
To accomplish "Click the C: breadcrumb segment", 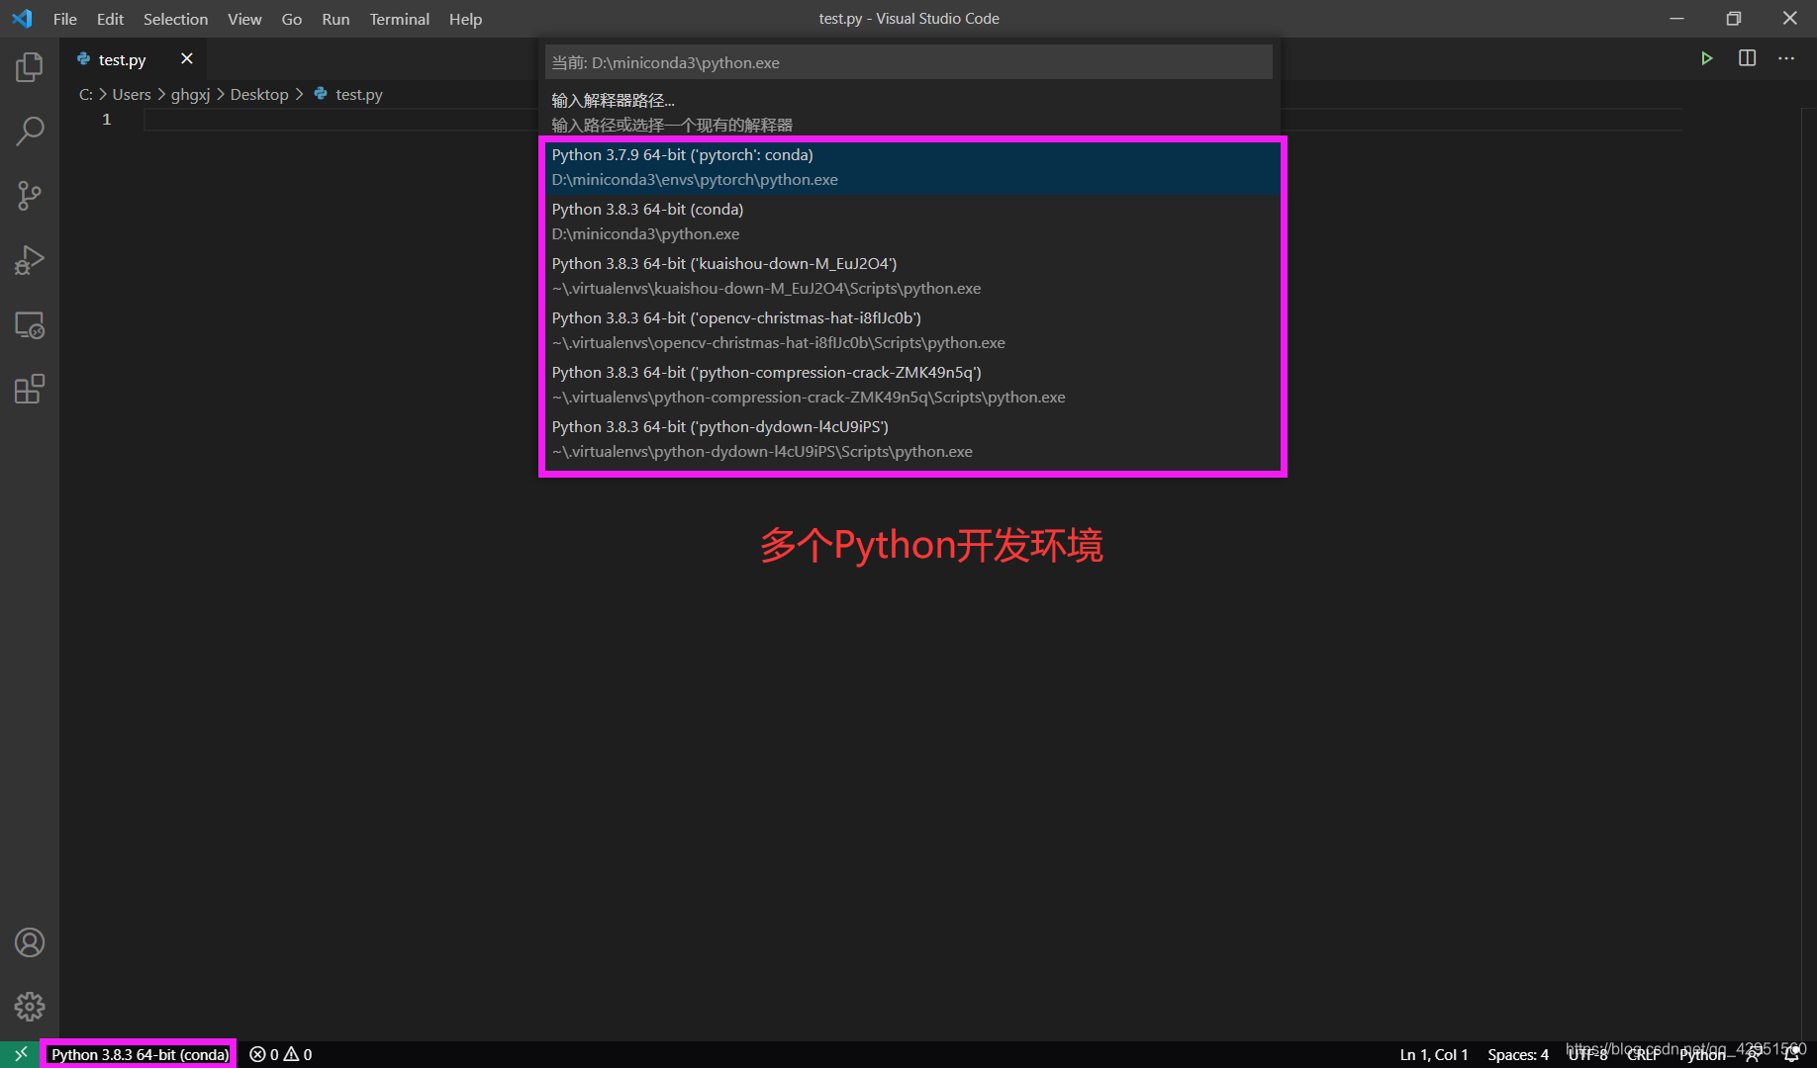I will [x=86, y=94].
